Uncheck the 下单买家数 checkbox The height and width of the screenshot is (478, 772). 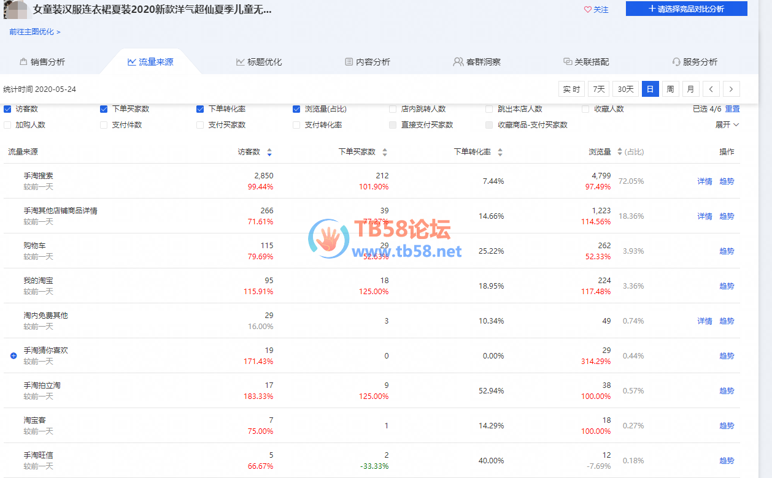pos(104,109)
